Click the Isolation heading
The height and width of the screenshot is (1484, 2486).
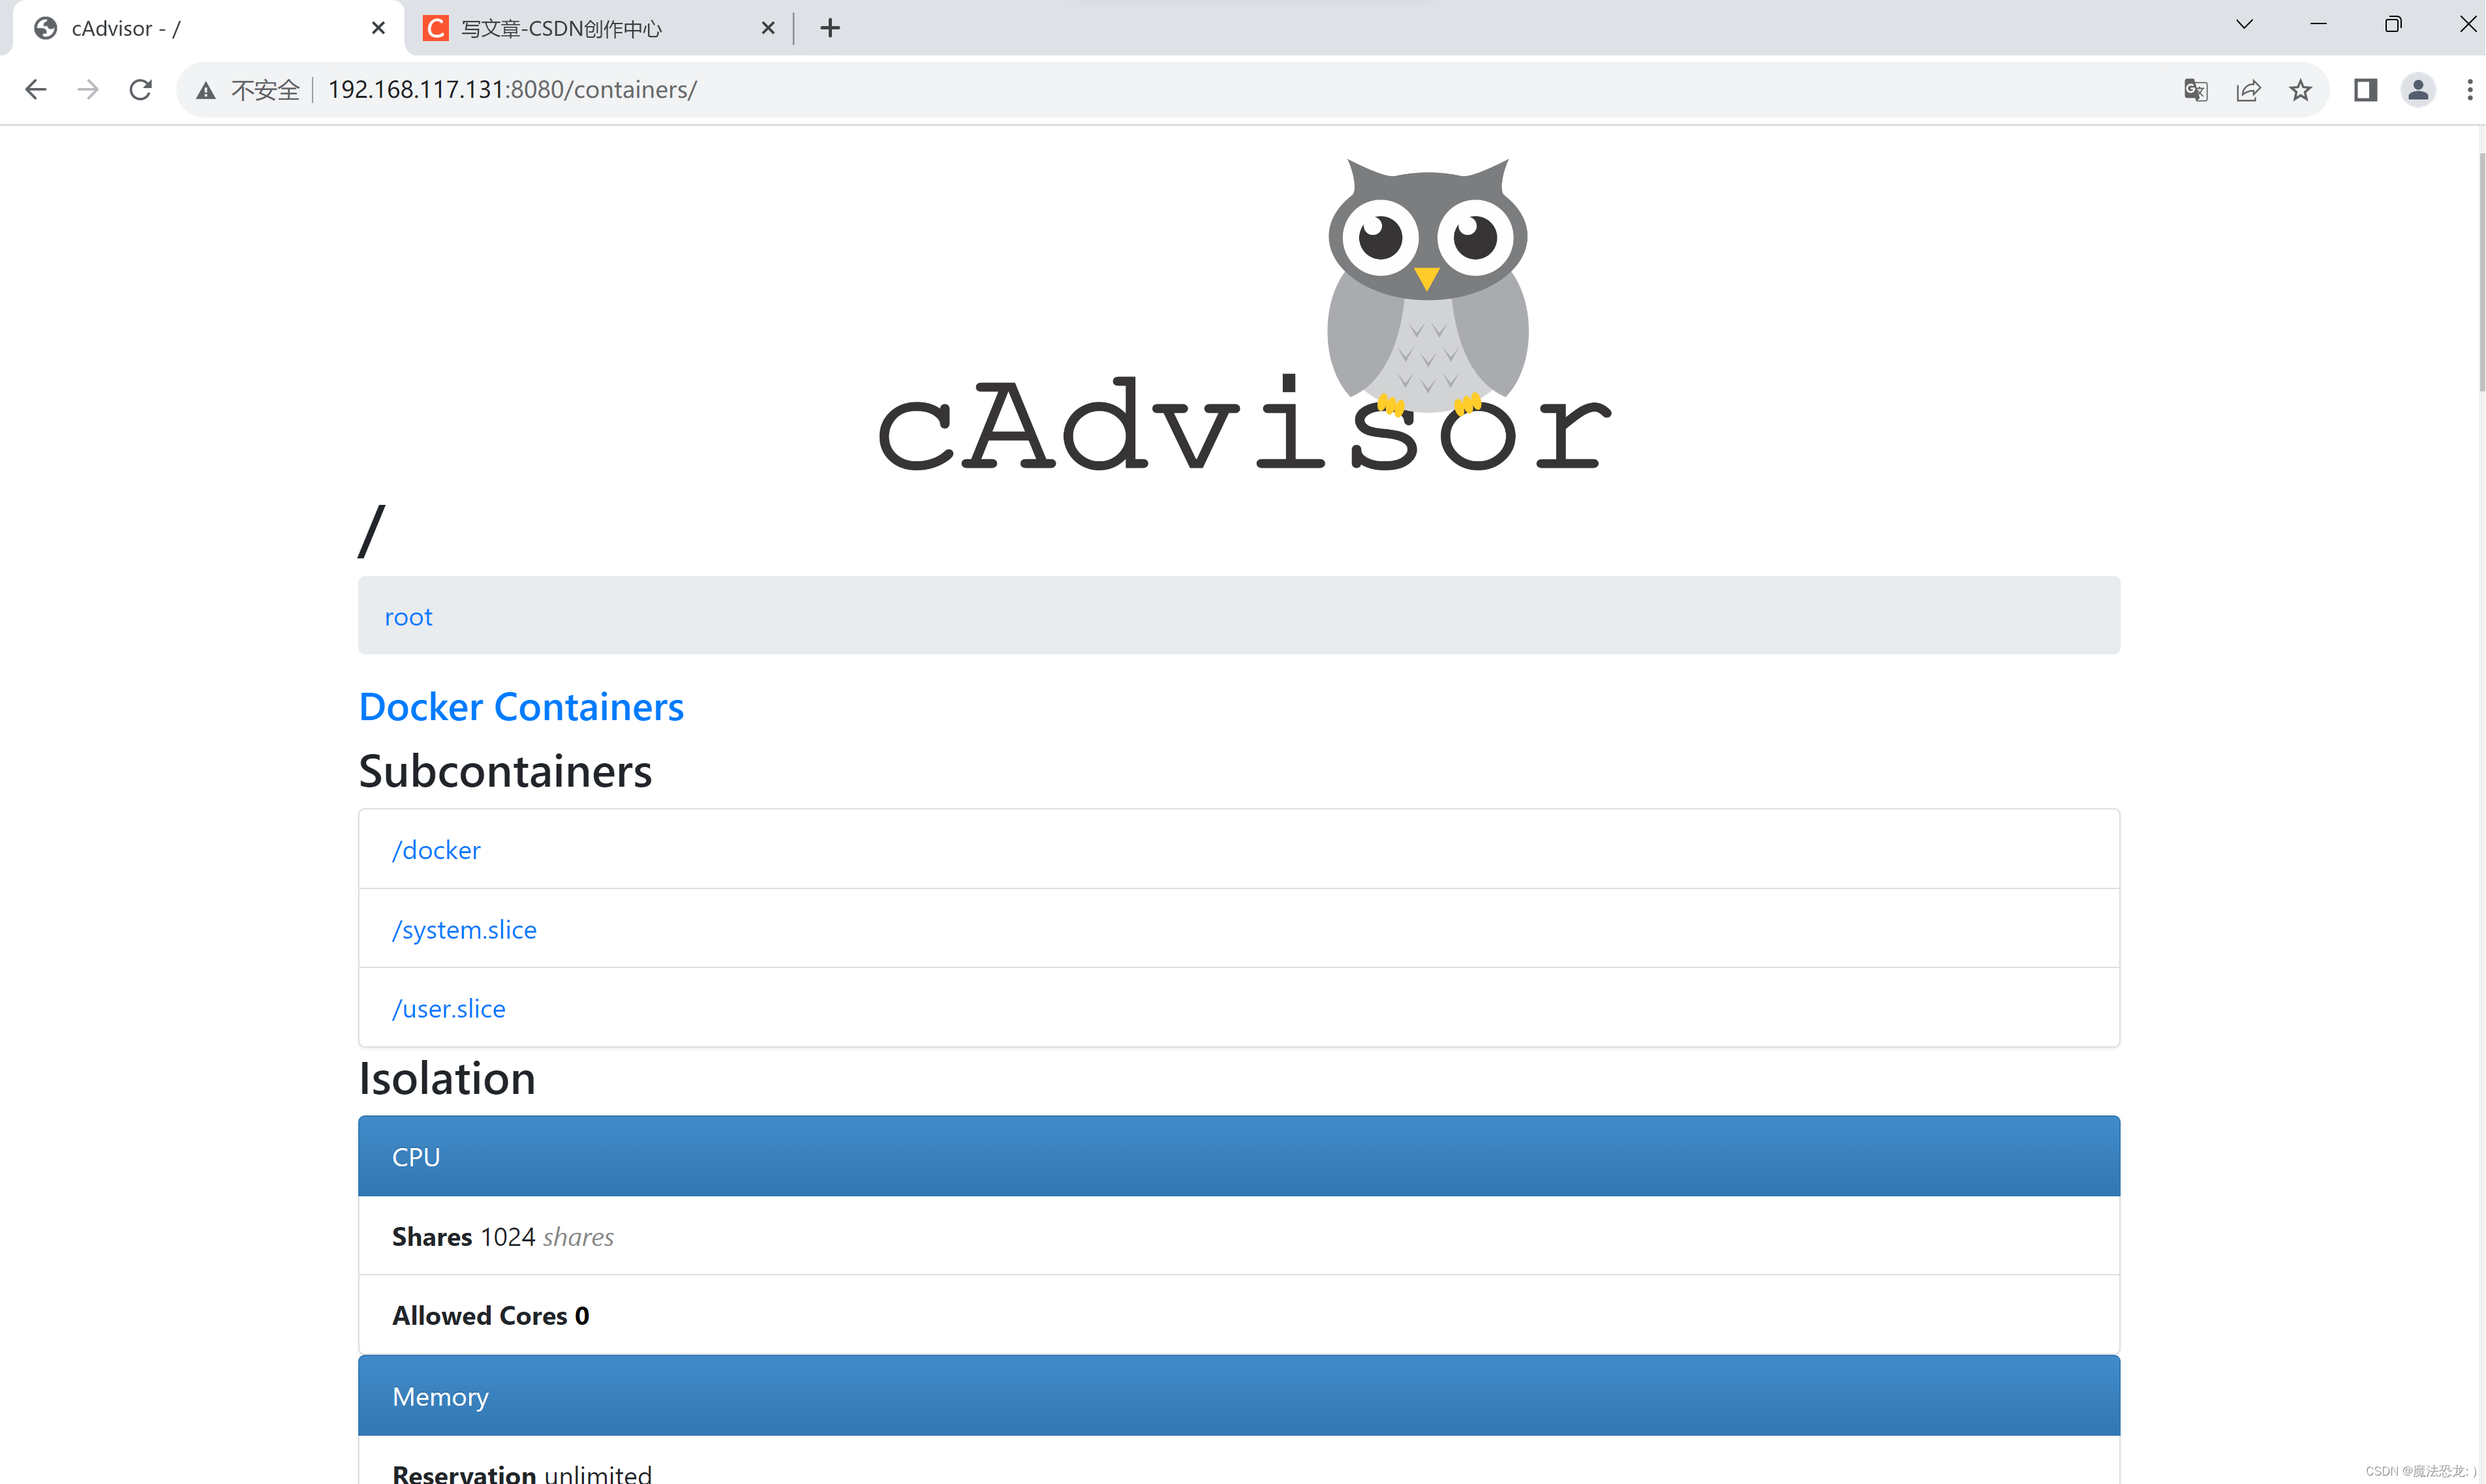[447, 1078]
